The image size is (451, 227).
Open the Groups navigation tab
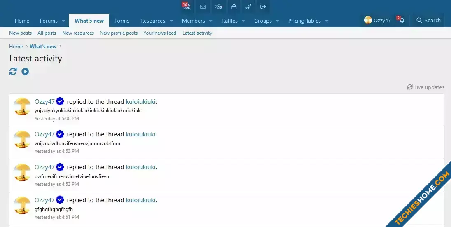pyautogui.click(x=263, y=21)
